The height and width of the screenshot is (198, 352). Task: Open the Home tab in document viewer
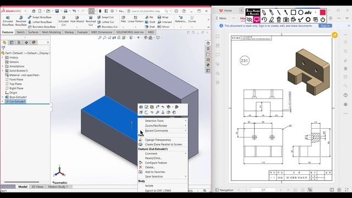226,10
